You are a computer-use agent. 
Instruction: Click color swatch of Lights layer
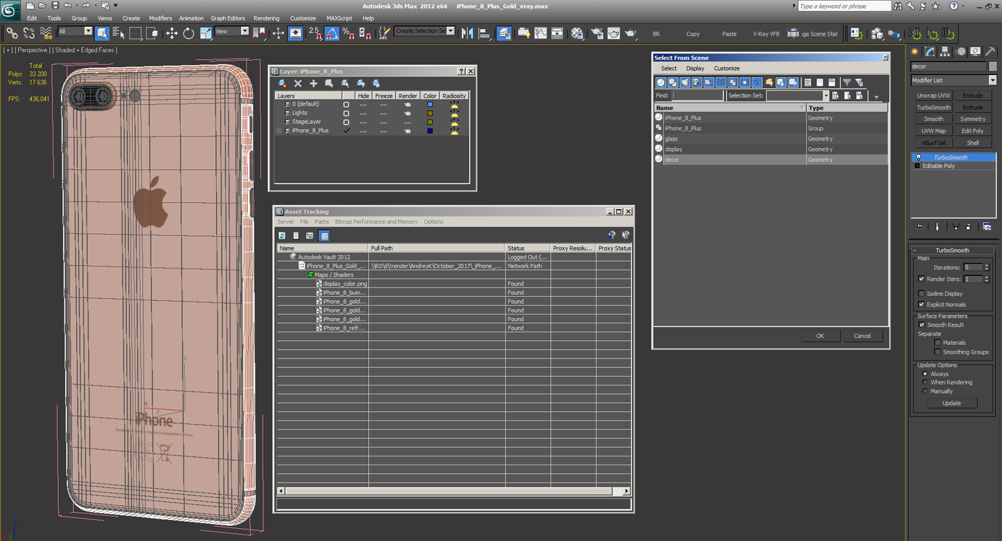click(x=429, y=113)
